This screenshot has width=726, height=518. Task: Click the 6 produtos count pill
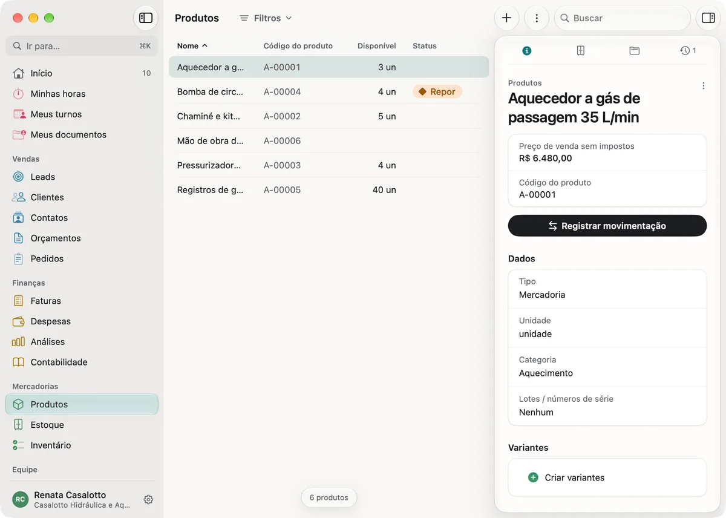(329, 497)
